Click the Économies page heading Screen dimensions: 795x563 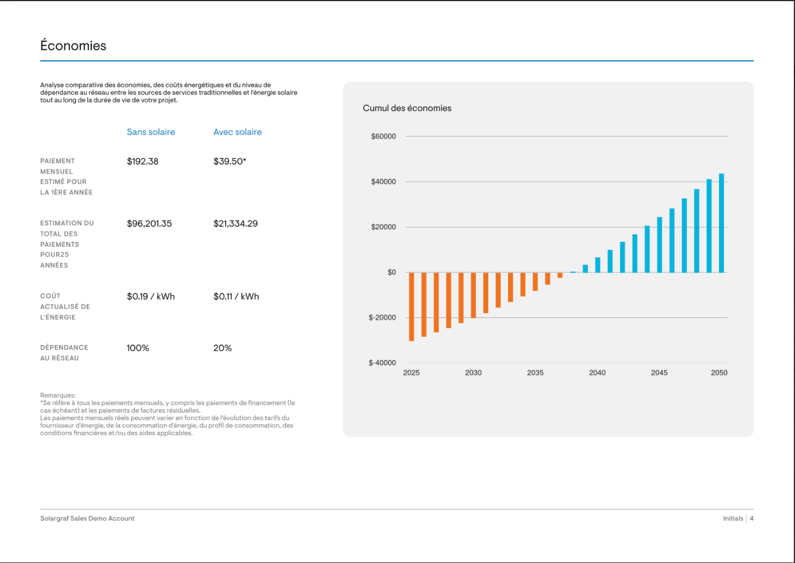pos(73,46)
